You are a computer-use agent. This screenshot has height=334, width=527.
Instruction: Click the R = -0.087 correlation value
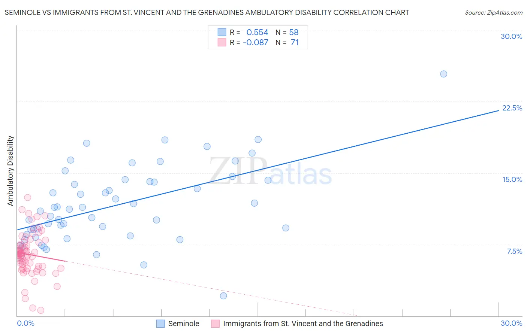[x=249, y=42]
